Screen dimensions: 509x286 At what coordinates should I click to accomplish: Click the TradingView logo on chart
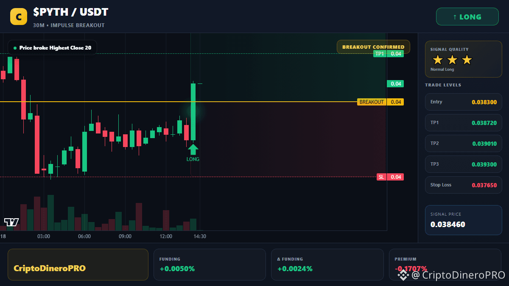[x=11, y=222]
